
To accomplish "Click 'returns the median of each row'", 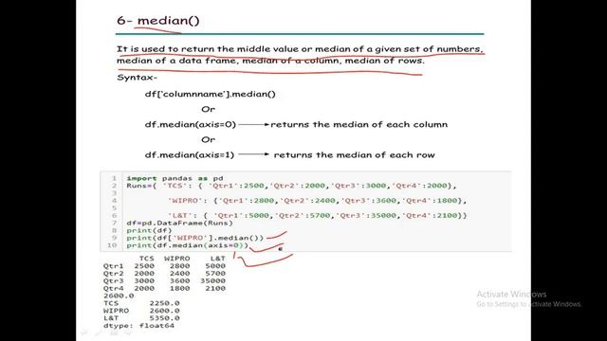I will click(x=354, y=155).
